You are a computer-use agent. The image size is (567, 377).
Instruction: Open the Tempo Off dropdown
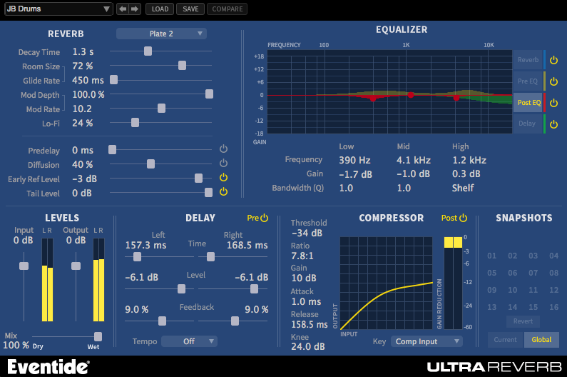pos(189,341)
